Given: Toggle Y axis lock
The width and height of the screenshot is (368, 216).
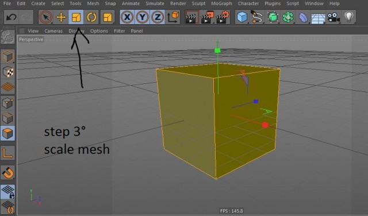Looking at the screenshot, I should click(142, 17).
